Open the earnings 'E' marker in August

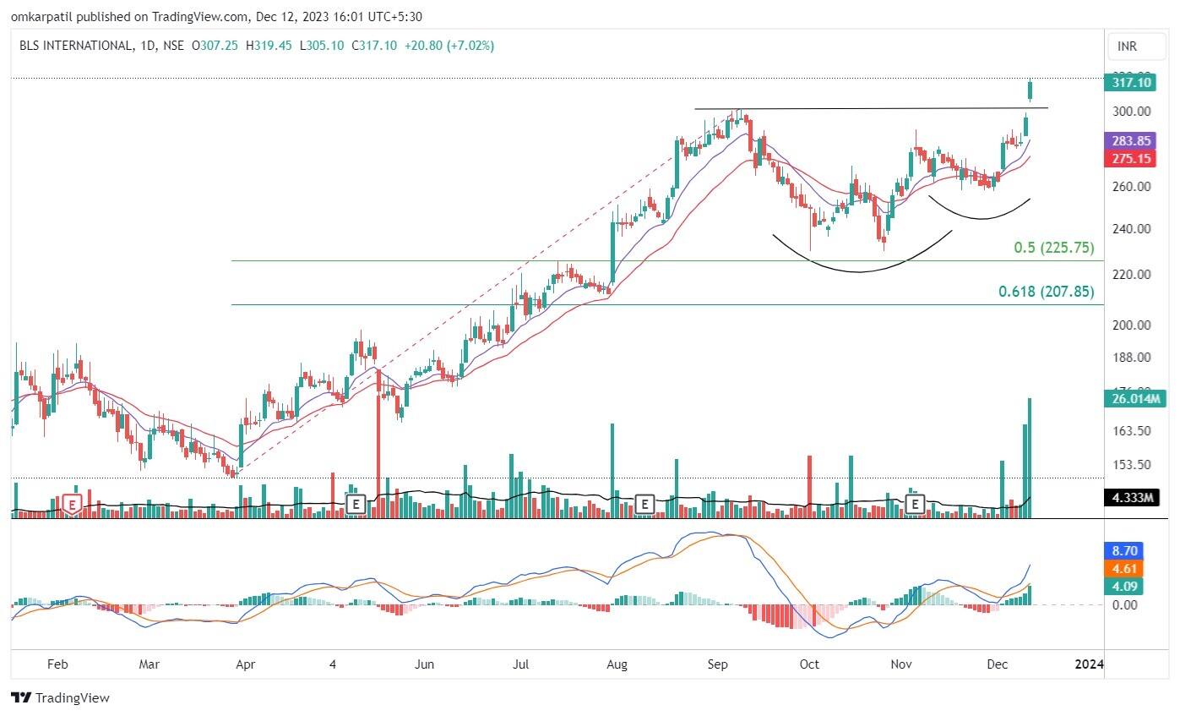click(x=644, y=505)
